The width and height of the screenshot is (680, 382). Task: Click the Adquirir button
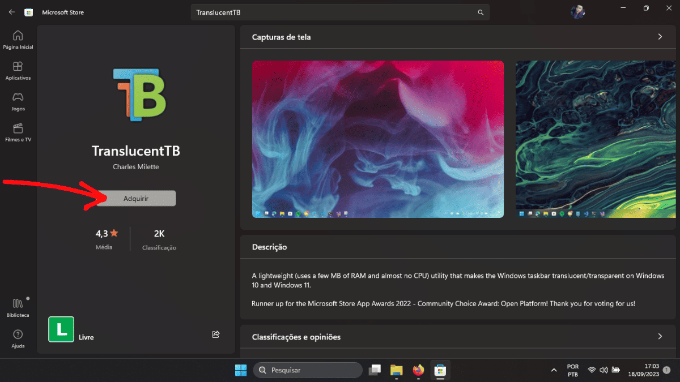pyautogui.click(x=136, y=199)
